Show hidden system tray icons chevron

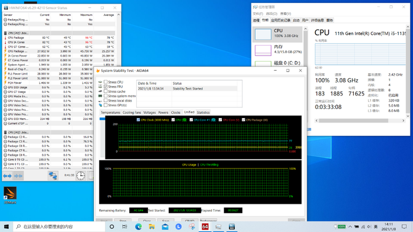click(x=350, y=226)
